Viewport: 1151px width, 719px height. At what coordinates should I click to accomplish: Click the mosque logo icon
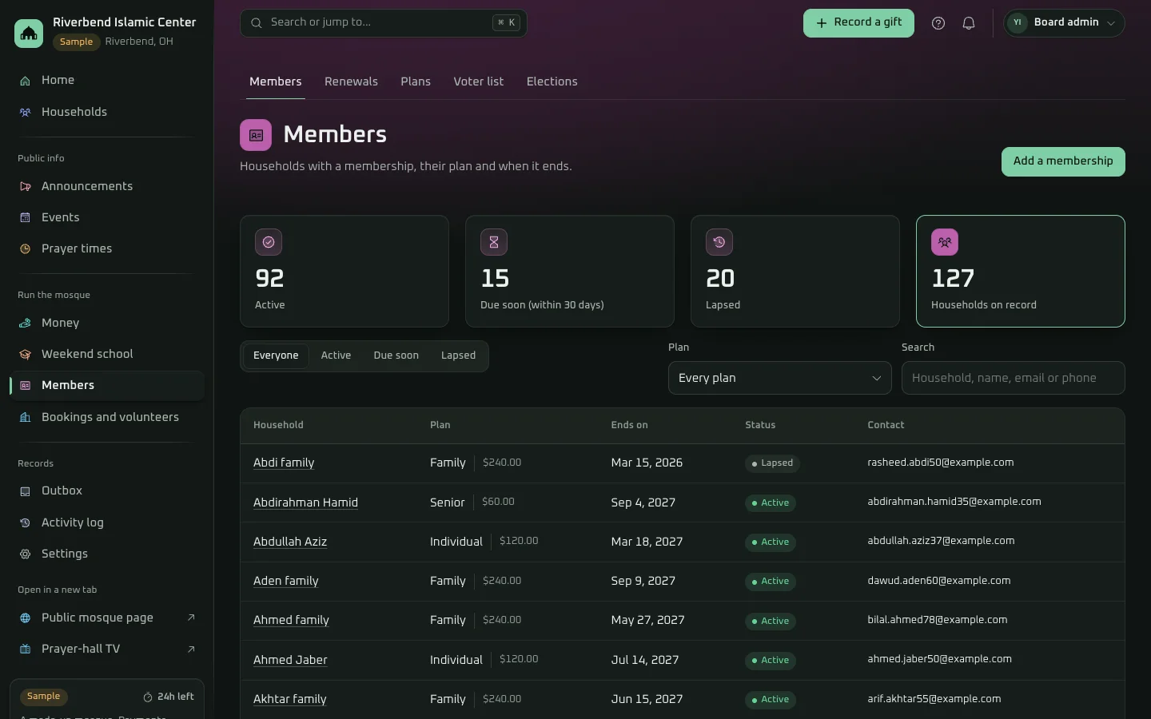click(29, 33)
